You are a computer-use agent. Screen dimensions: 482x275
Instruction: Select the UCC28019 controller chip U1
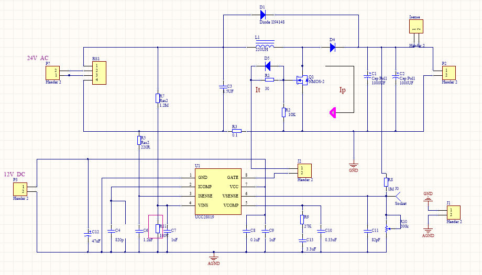point(218,191)
